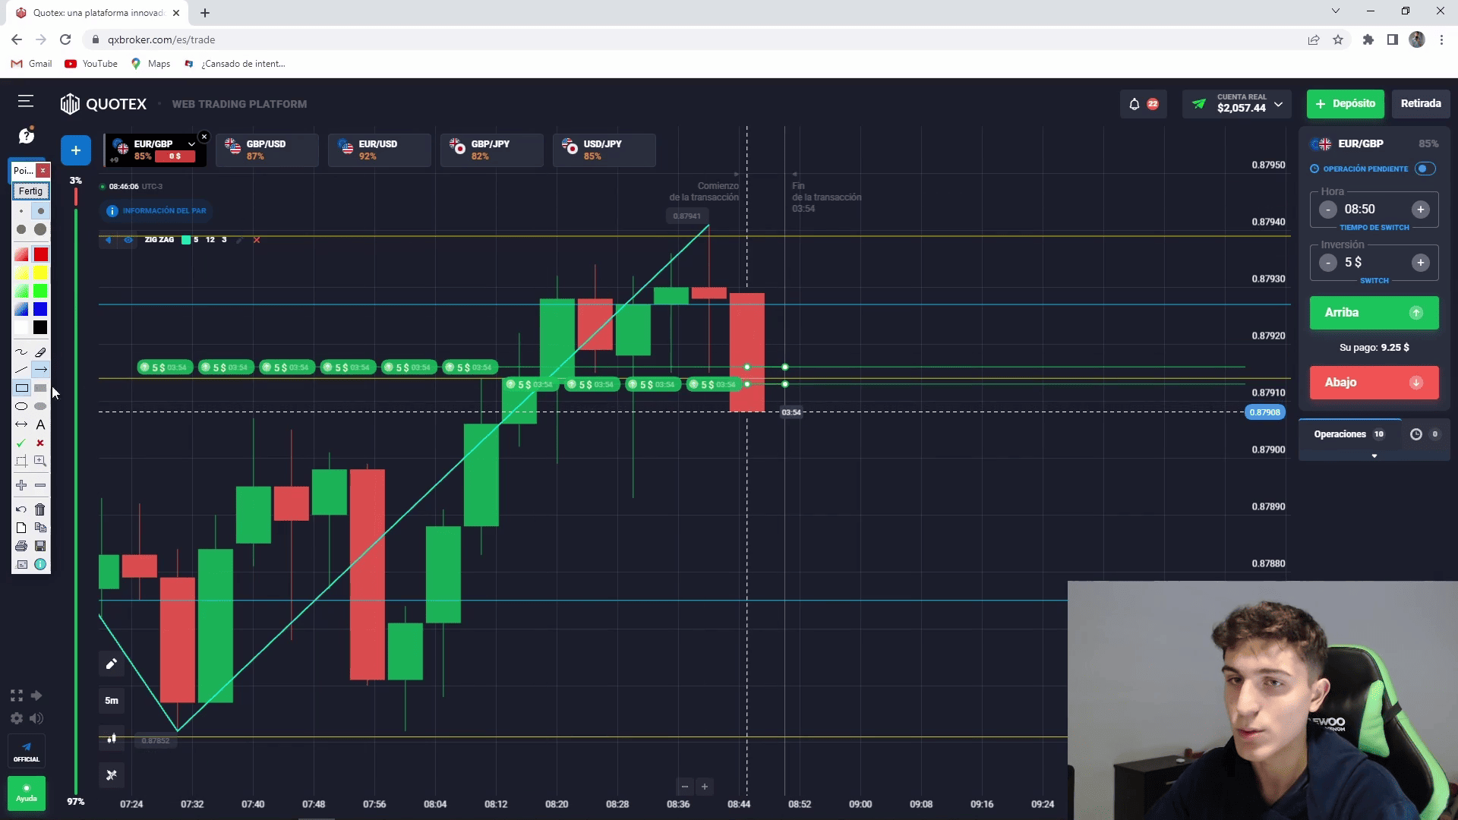Select the eraser tool in drawing palette

(40, 352)
